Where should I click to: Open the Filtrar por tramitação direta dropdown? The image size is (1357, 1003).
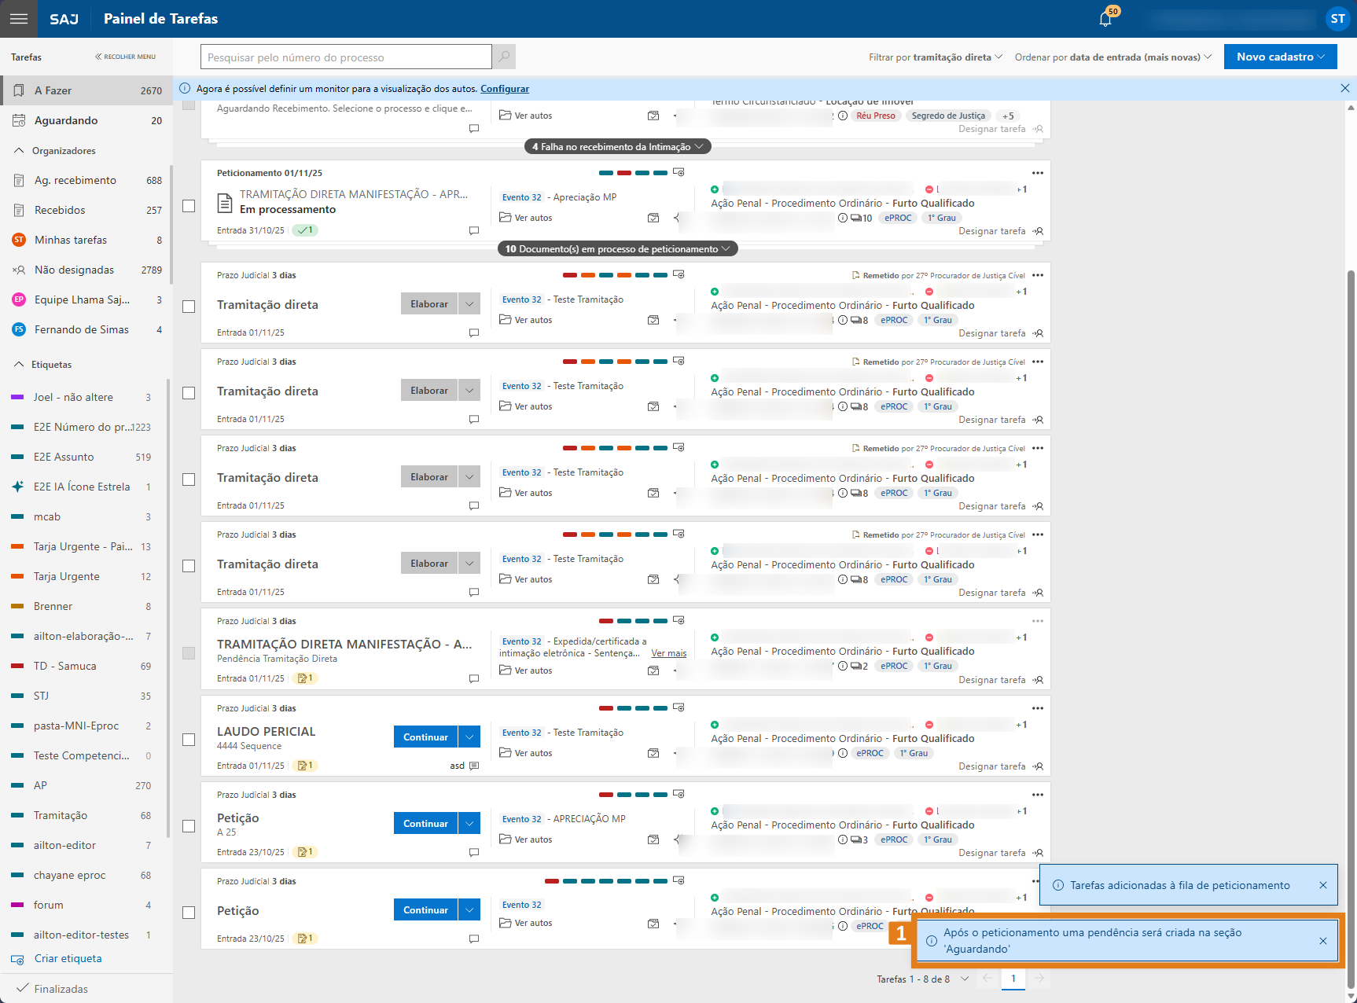[x=935, y=57]
